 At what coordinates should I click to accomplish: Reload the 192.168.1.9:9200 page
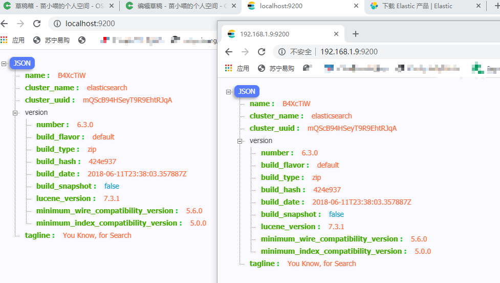click(x=262, y=52)
